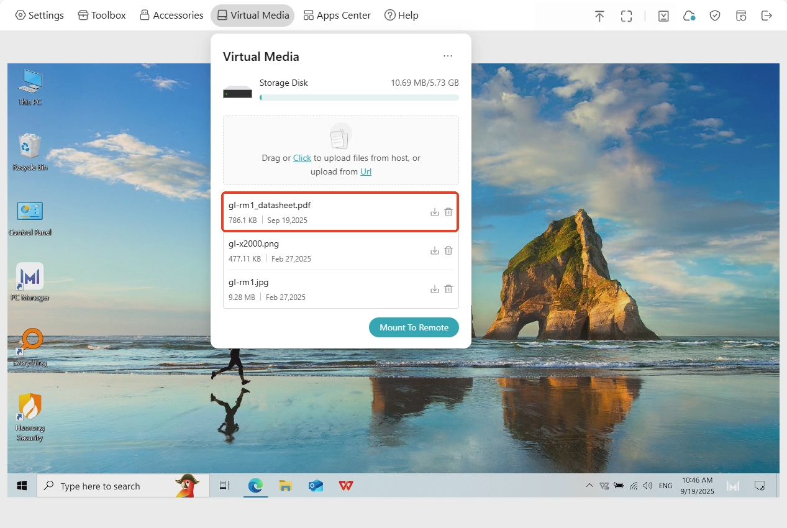Click the fullscreen icon in top toolbar
This screenshot has height=528, width=787.
627,16
